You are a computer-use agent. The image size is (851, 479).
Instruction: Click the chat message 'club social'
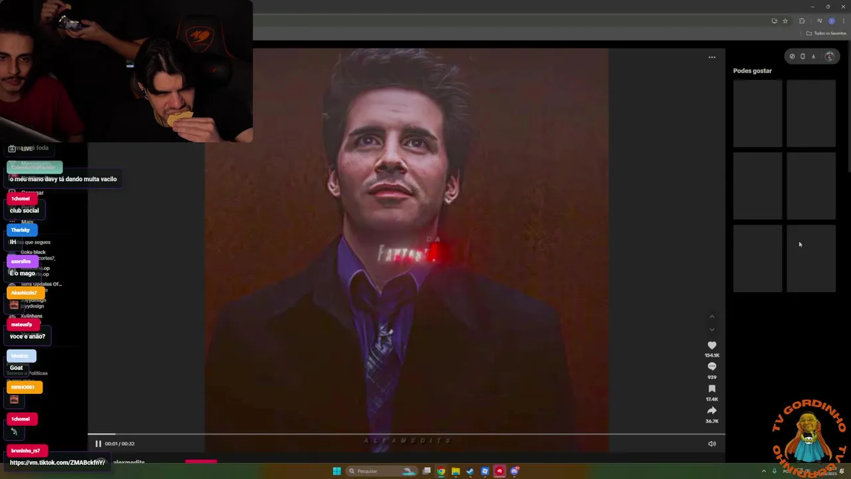click(x=24, y=210)
